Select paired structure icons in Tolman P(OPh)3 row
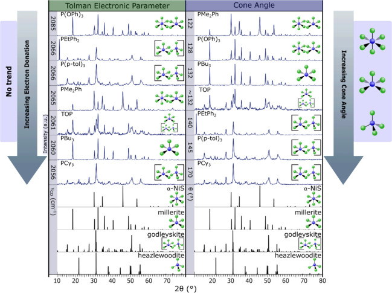Viewport: 392px width, 293px height. [169, 24]
